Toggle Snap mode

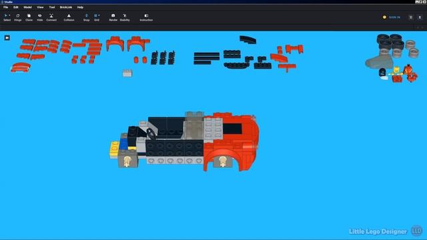(86, 17)
